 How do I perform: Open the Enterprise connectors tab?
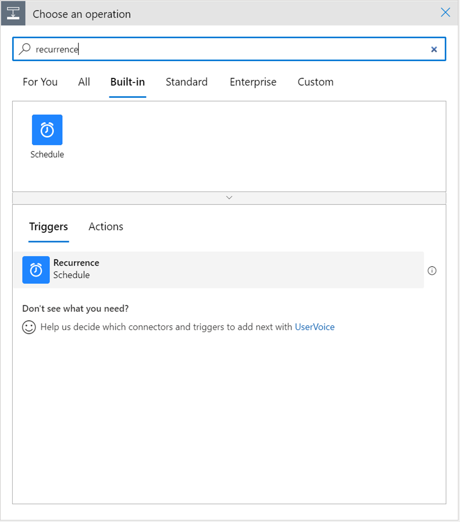[253, 82]
